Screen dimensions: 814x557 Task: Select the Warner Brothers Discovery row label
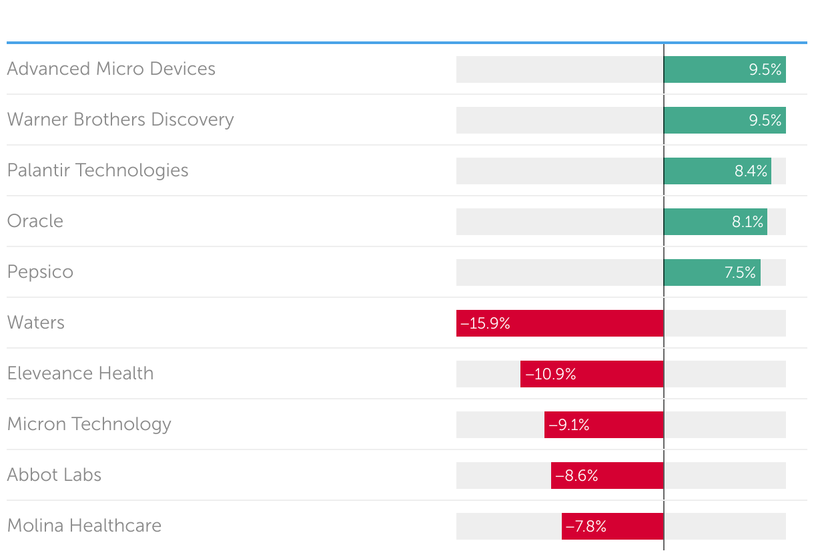tap(120, 120)
